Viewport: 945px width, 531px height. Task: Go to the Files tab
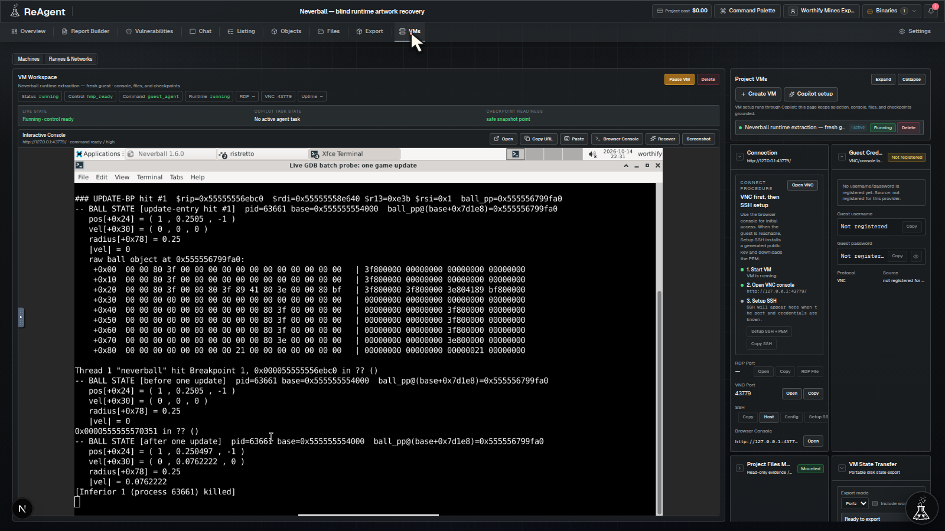click(328, 31)
